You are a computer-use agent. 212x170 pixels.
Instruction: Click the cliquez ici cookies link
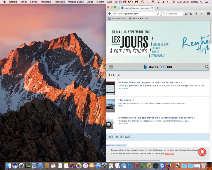(170, 154)
